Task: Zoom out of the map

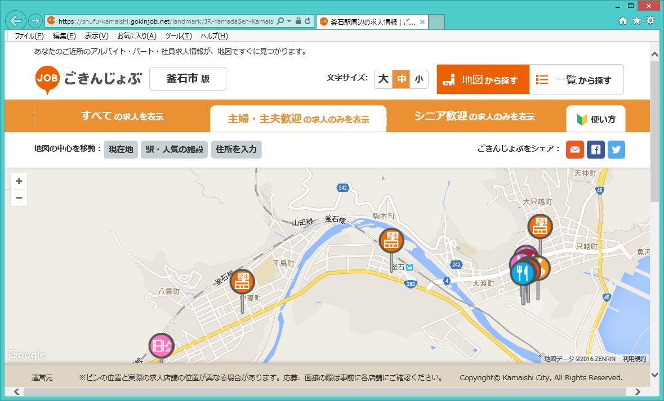Action: pyautogui.click(x=19, y=197)
